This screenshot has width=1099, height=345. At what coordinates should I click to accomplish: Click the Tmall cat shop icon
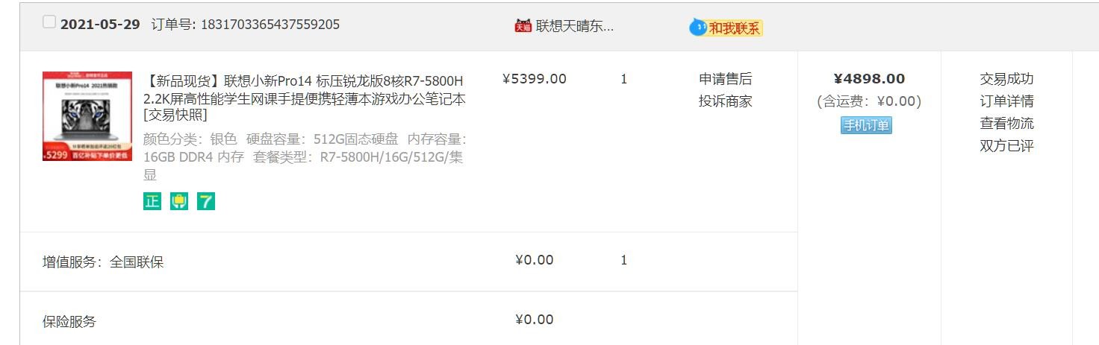(523, 26)
